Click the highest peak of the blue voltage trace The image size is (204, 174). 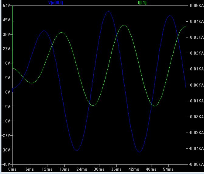pos(108,12)
